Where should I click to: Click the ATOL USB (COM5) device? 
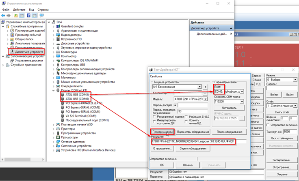click(x=77, y=94)
